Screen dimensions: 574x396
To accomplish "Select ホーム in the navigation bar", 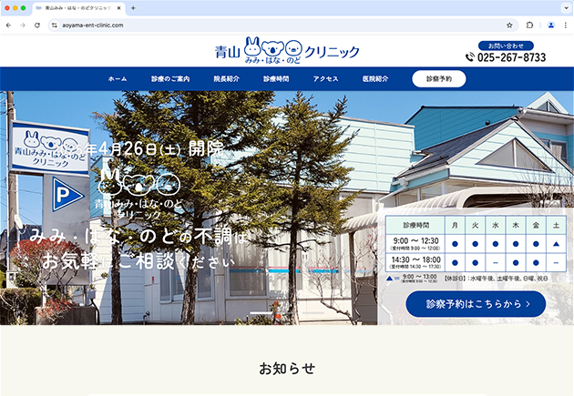I will (118, 79).
